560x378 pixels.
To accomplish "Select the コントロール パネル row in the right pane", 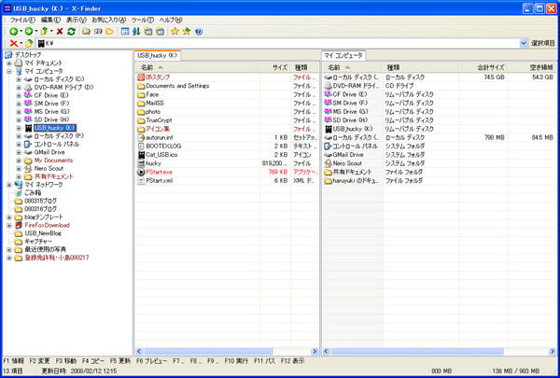I will tap(440, 147).
